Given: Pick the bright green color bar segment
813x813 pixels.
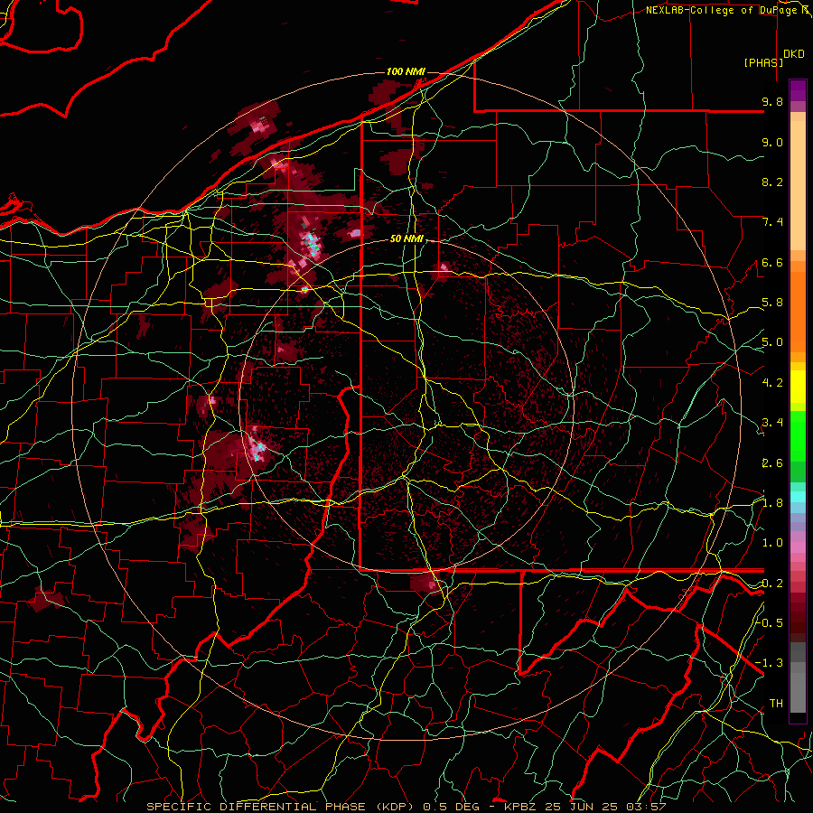Looking at the screenshot, I should coord(798,435).
